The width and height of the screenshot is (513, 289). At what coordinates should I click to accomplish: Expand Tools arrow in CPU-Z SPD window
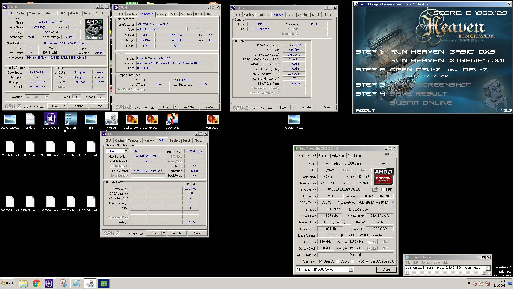[164, 233]
